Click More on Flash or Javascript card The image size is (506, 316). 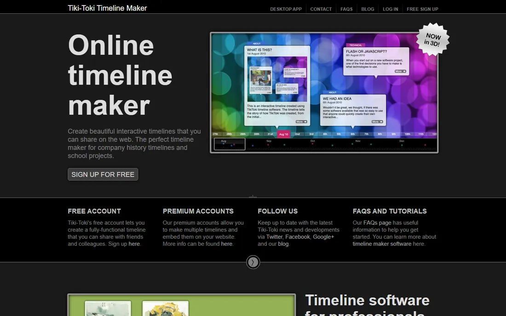(x=401, y=72)
